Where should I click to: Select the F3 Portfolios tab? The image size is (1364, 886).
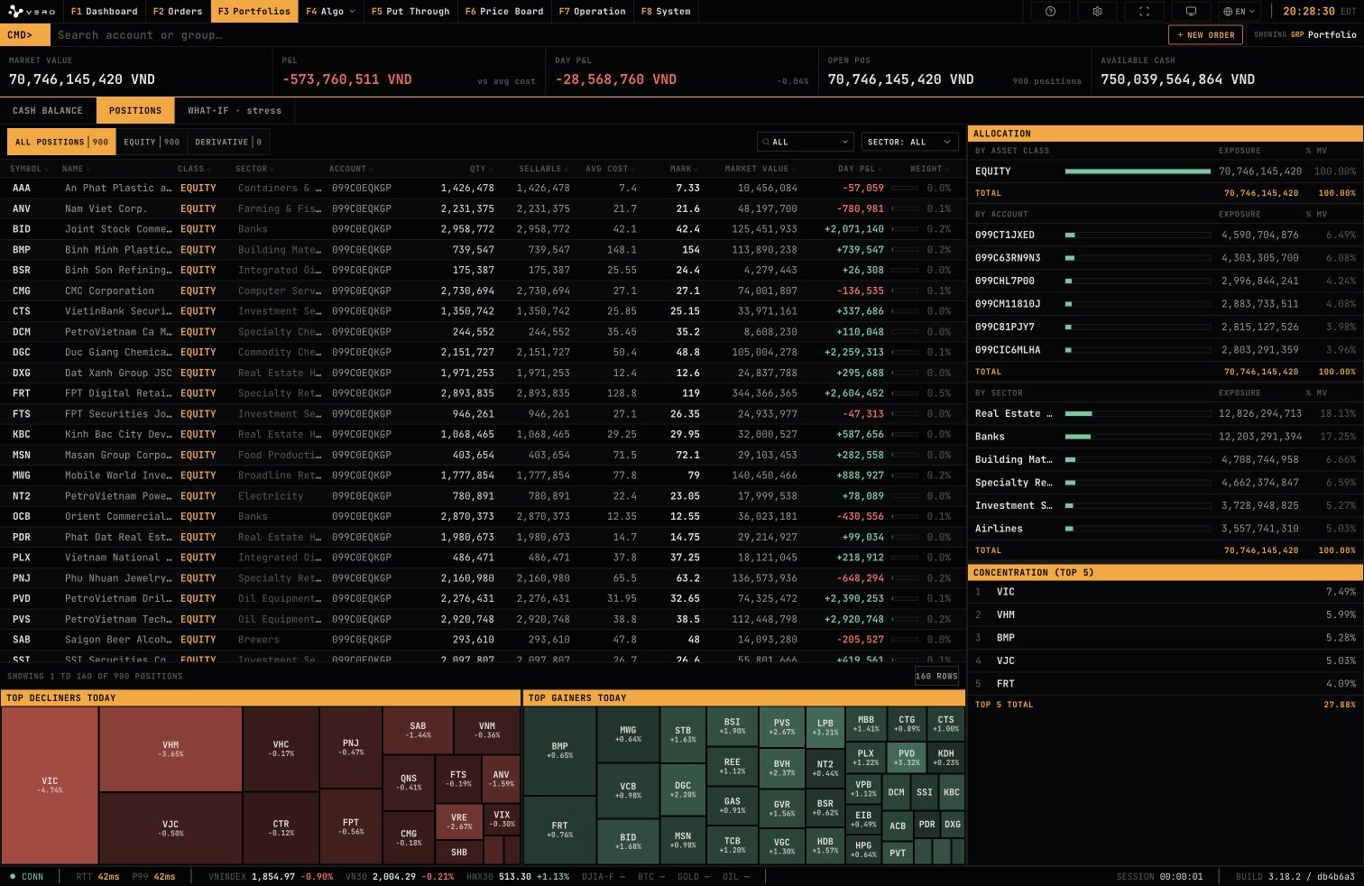[x=254, y=12]
